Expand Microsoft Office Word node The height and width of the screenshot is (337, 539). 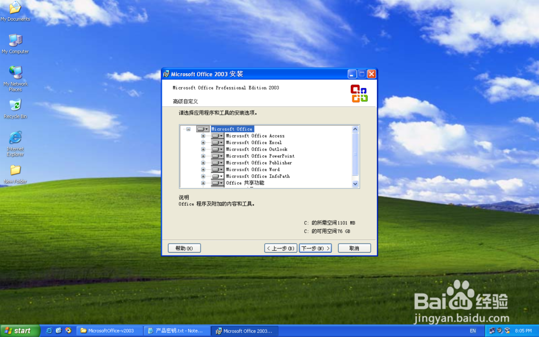[x=203, y=169]
